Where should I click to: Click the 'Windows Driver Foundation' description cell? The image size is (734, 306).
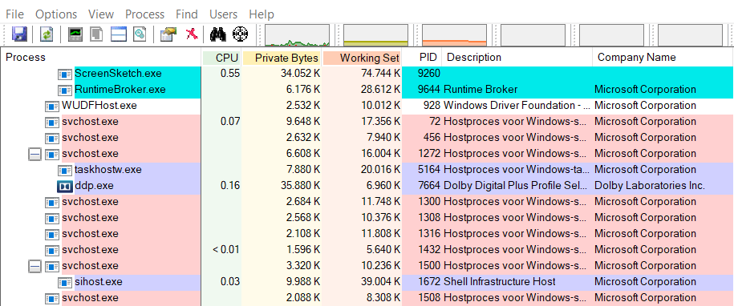pos(516,106)
